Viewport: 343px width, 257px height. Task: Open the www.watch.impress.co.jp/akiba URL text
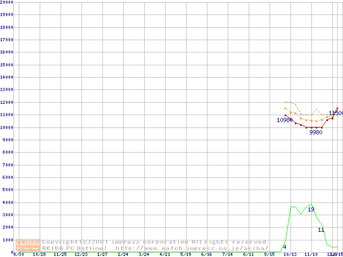[x=192, y=248]
